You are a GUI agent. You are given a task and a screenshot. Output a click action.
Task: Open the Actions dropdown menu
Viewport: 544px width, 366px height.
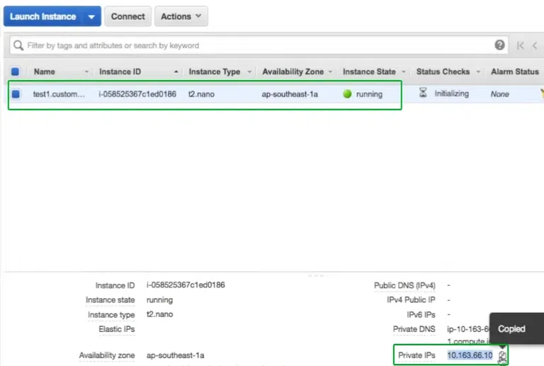(x=181, y=16)
